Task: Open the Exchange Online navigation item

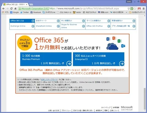Action: click(x=22, y=26)
